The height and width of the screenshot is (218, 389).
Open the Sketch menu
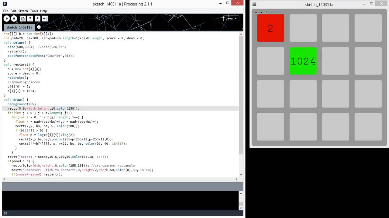coord(23,11)
